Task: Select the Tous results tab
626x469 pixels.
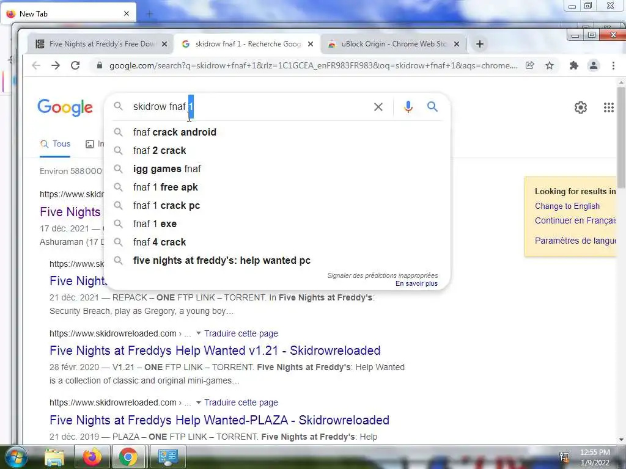Action: click(x=55, y=144)
